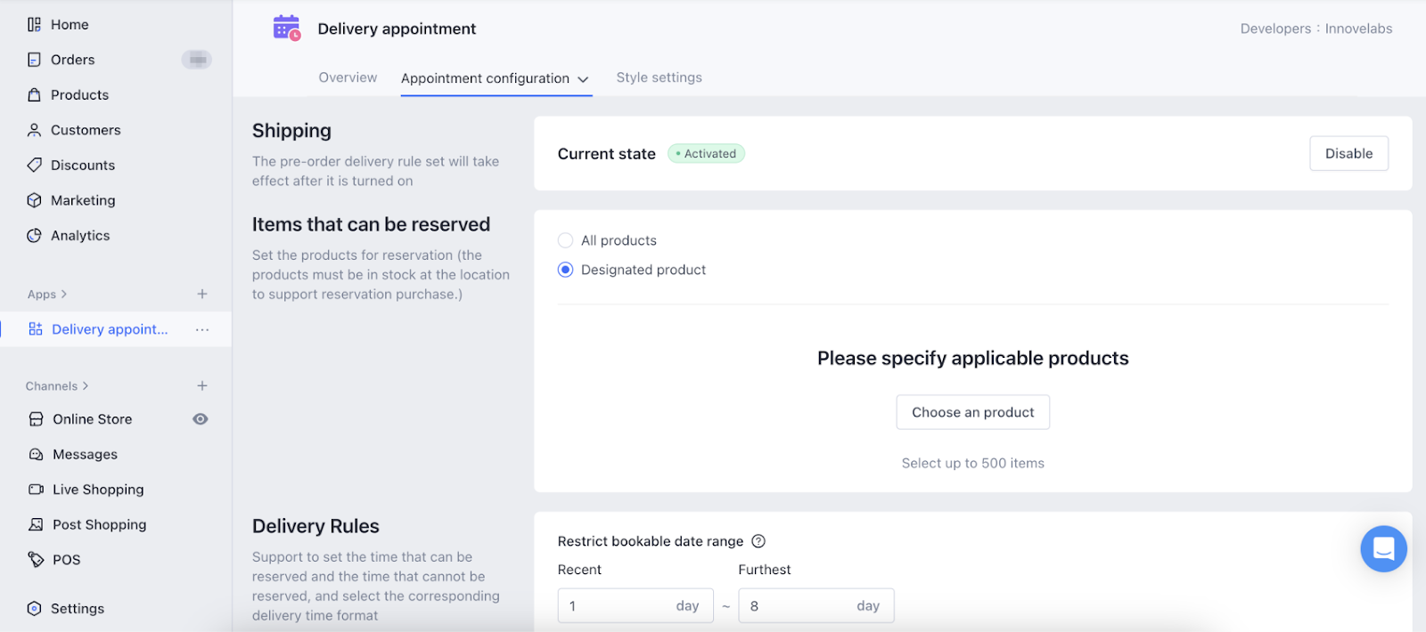Open the three-dot menu for Delivery appointment app
The width and height of the screenshot is (1426, 632).
(202, 329)
